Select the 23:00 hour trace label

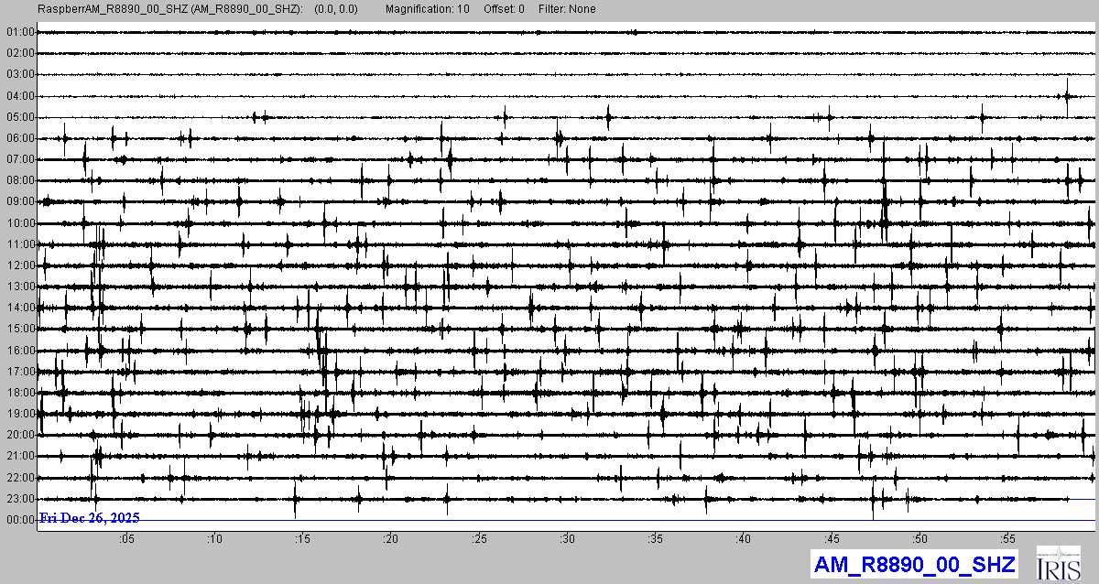tap(19, 499)
